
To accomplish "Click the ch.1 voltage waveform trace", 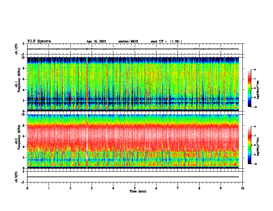I will (x=133, y=49).
